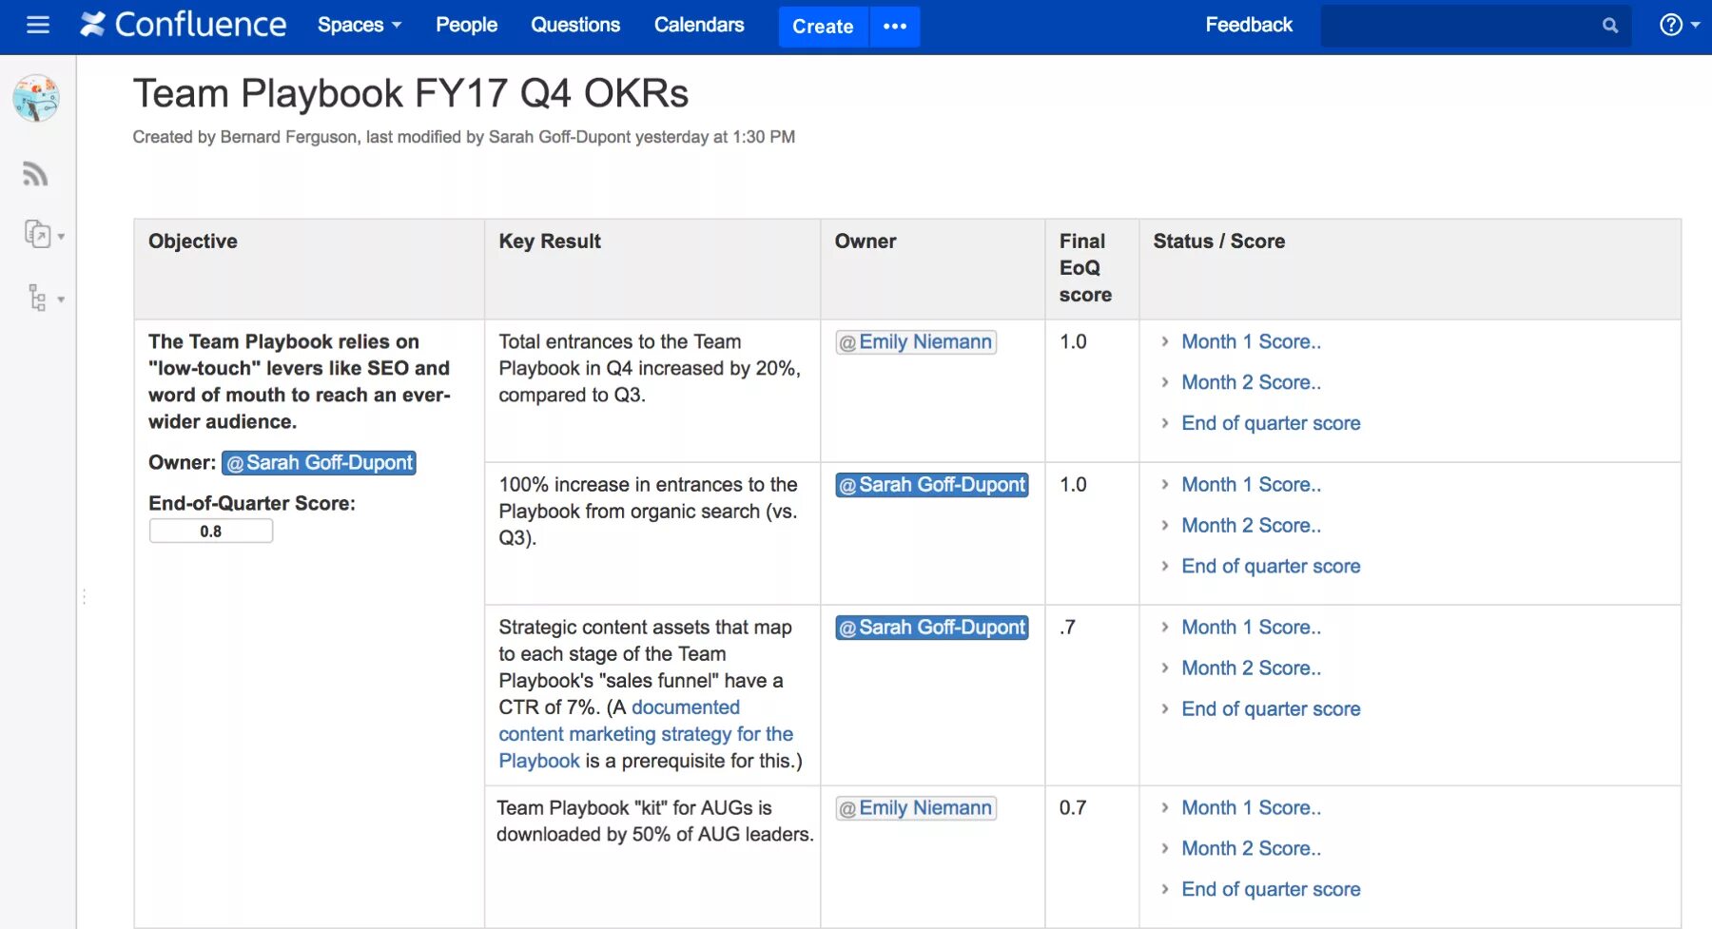Open the help question mark icon
The image size is (1712, 929).
coord(1671,25)
